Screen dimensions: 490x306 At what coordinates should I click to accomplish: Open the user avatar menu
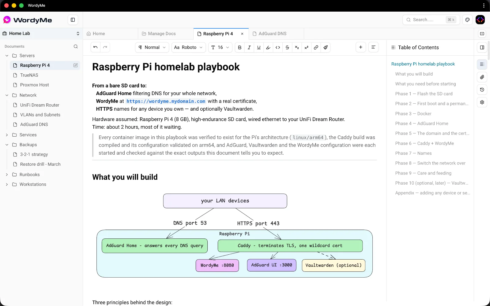480,20
